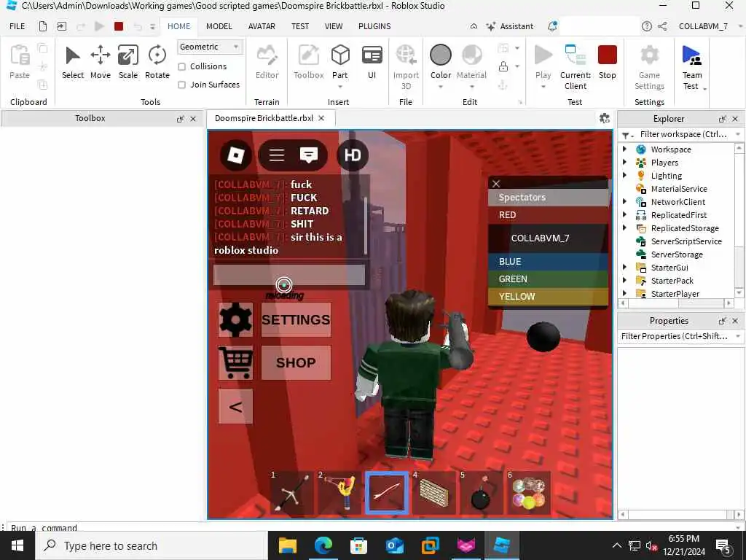The height and width of the screenshot is (560, 746).
Task: Expand the Workspace tree node
Action: coord(624,149)
